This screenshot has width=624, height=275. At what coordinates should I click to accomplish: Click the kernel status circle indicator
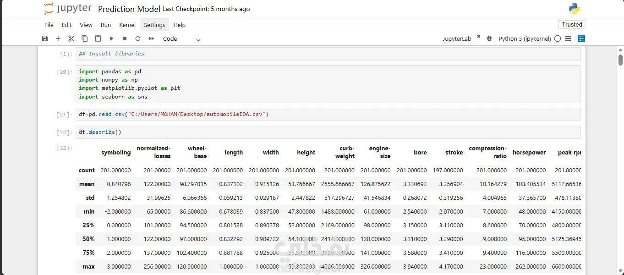point(558,39)
